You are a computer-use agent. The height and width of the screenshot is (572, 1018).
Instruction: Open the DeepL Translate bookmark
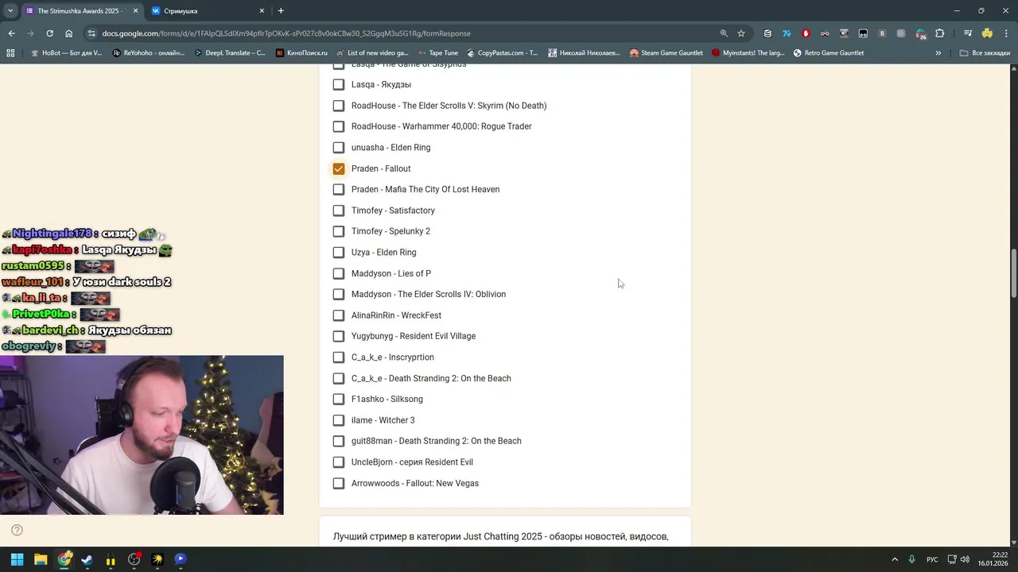pyautogui.click(x=228, y=53)
